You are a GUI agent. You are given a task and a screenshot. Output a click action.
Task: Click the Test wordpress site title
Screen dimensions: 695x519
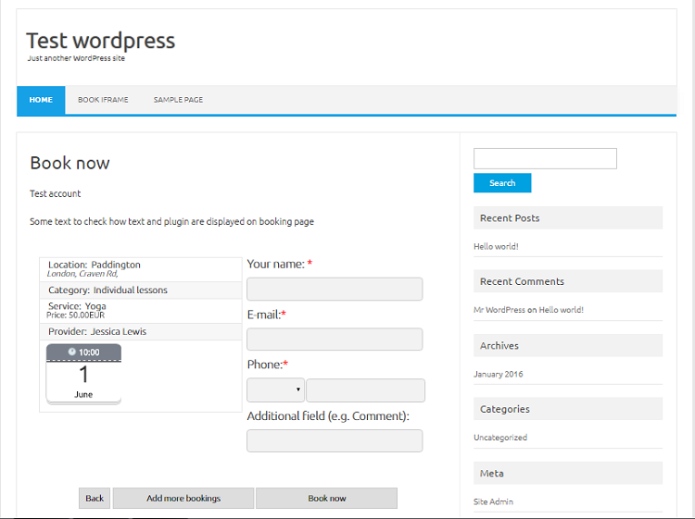(100, 41)
